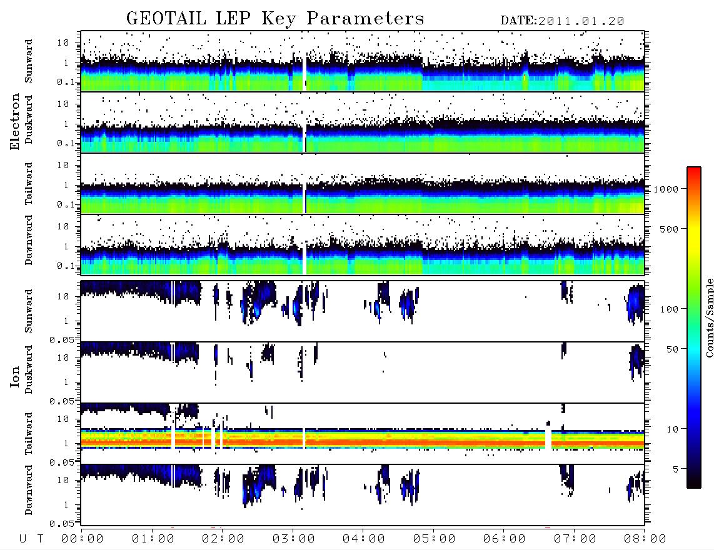Click the 05:00 time tick label
The width and height of the screenshot is (714, 550).
point(435,539)
